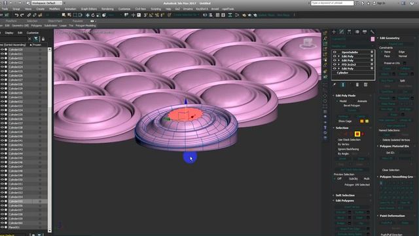Collapse the Selection rollout
This screenshot has width=419, height=236.
point(342,128)
